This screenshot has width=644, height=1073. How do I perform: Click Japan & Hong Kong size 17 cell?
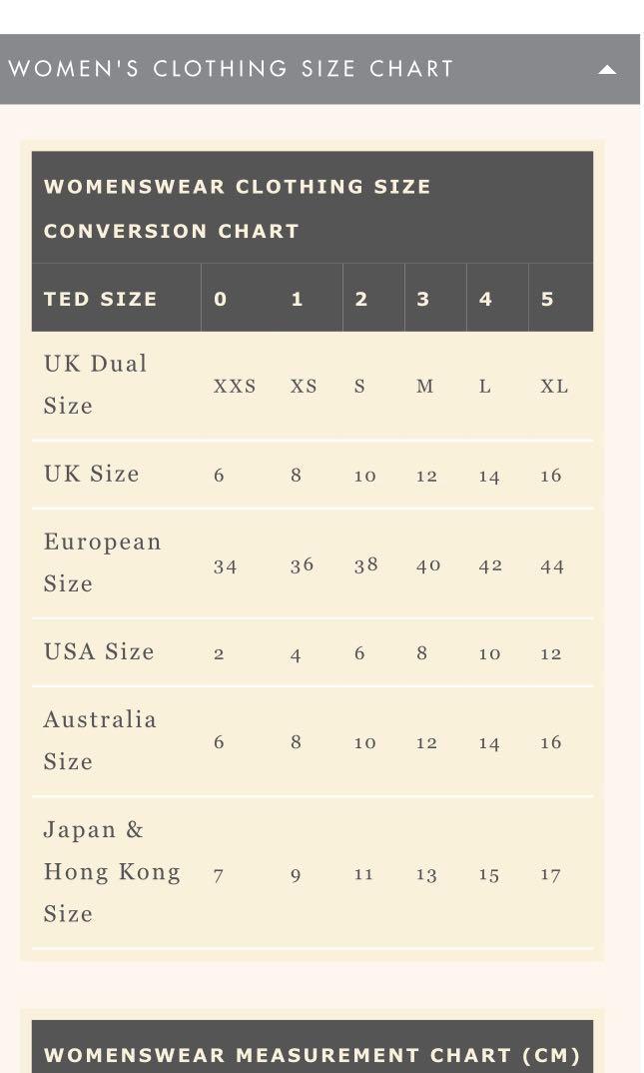pyautogui.click(x=551, y=875)
